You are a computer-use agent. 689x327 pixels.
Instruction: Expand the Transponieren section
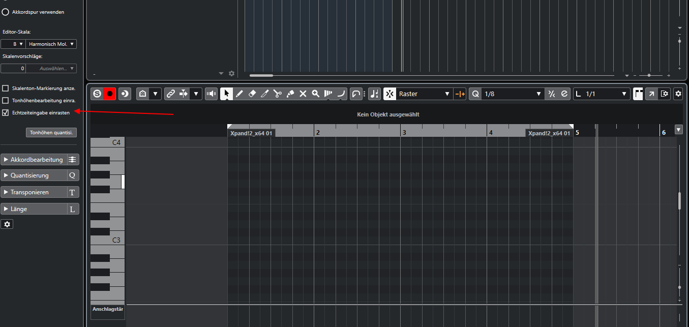click(x=34, y=192)
